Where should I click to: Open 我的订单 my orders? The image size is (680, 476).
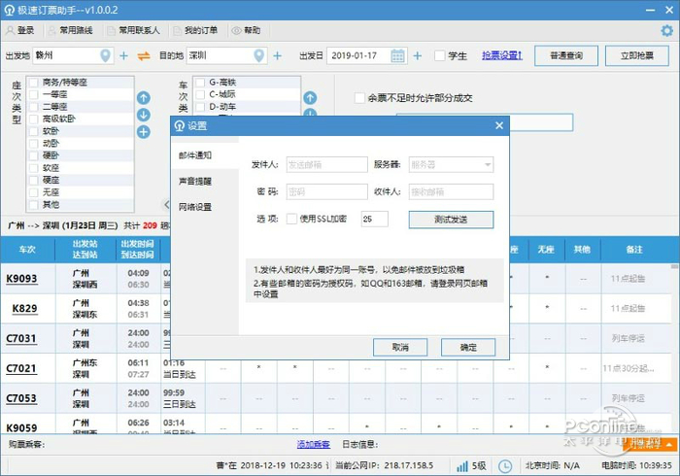point(195,30)
